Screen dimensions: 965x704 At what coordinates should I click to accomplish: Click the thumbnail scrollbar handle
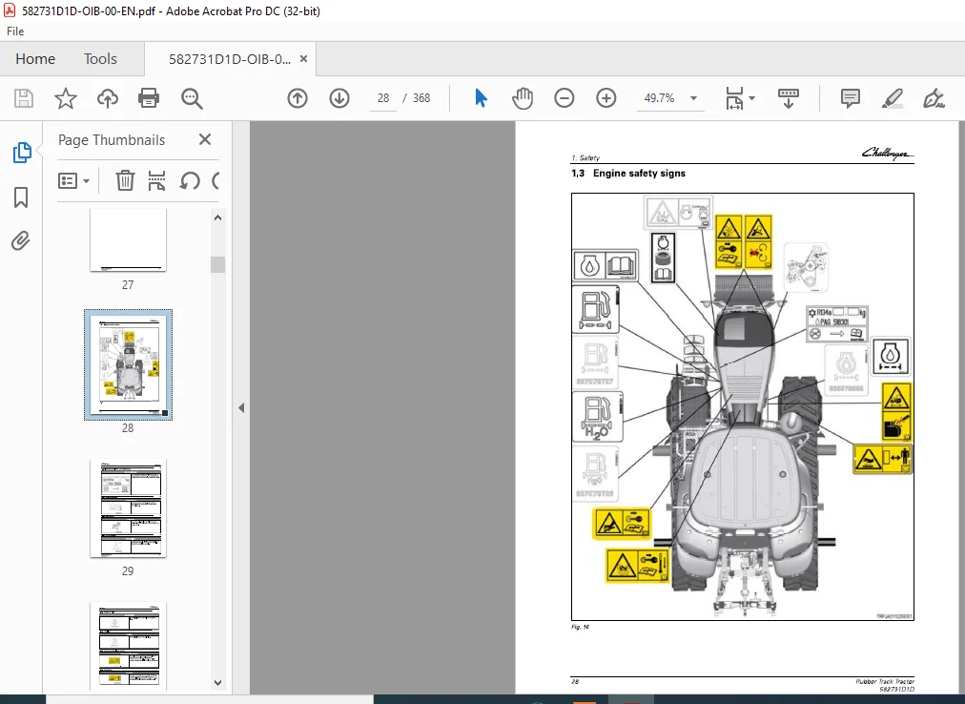pos(217,264)
